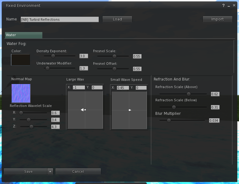Close the Fixed Environment window
Viewport: 239px width, 184px height.
(x=234, y=6)
